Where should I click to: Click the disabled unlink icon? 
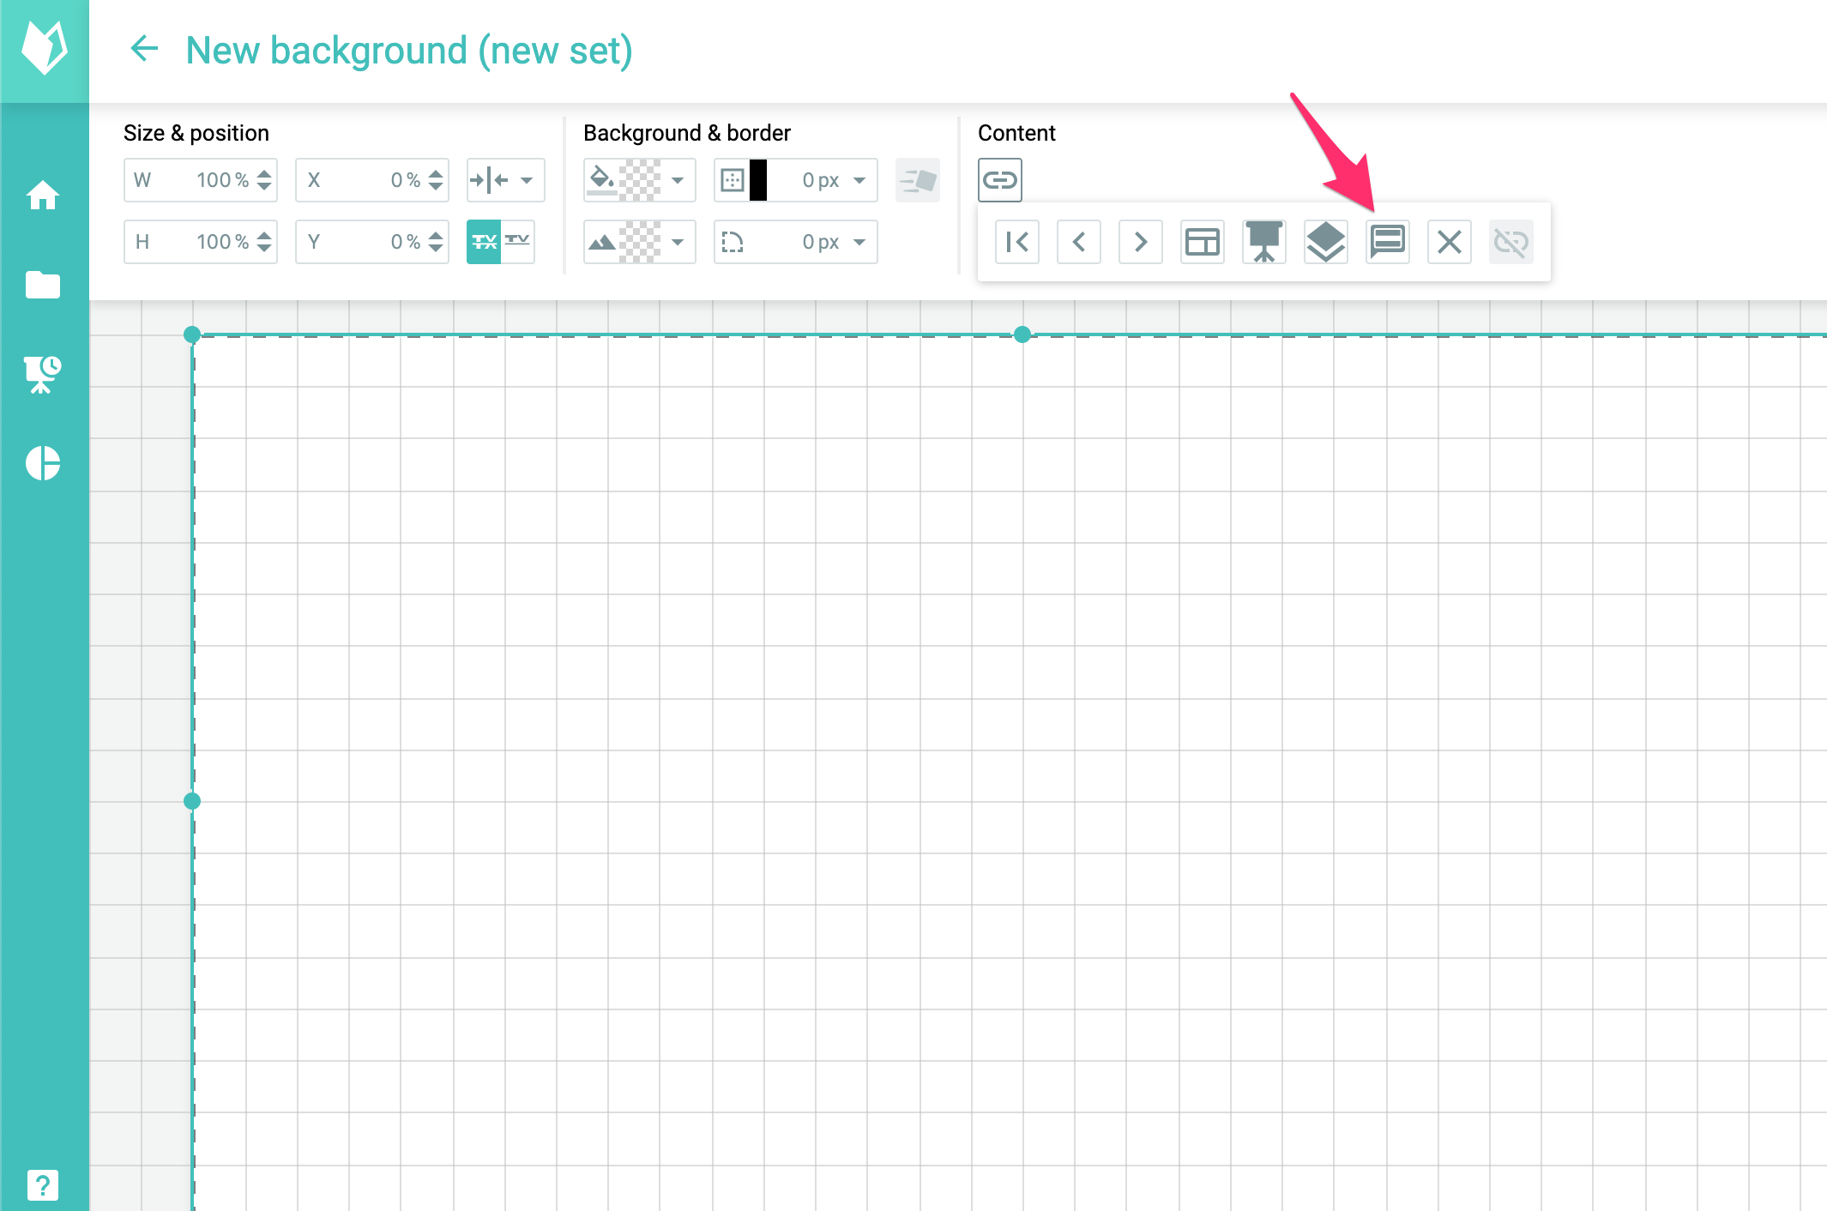pos(1511,242)
